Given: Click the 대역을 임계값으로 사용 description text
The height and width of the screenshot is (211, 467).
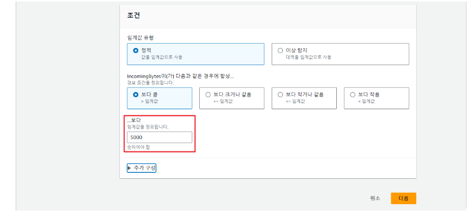Looking at the screenshot, I should point(306,57).
